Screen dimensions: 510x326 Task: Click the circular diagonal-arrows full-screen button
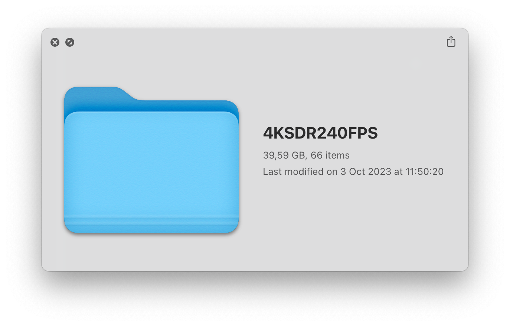pos(70,42)
